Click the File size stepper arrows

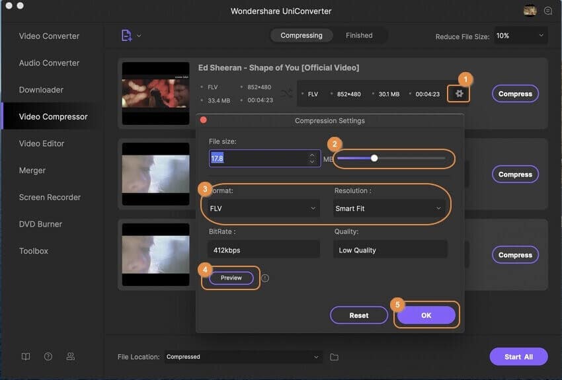[312, 159]
